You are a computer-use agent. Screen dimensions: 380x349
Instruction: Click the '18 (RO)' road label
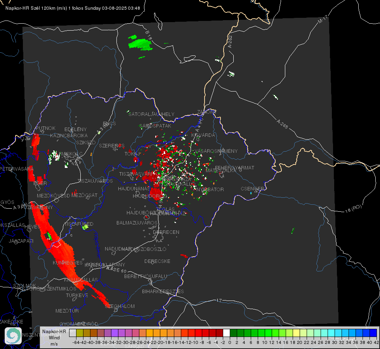tap(353, 209)
